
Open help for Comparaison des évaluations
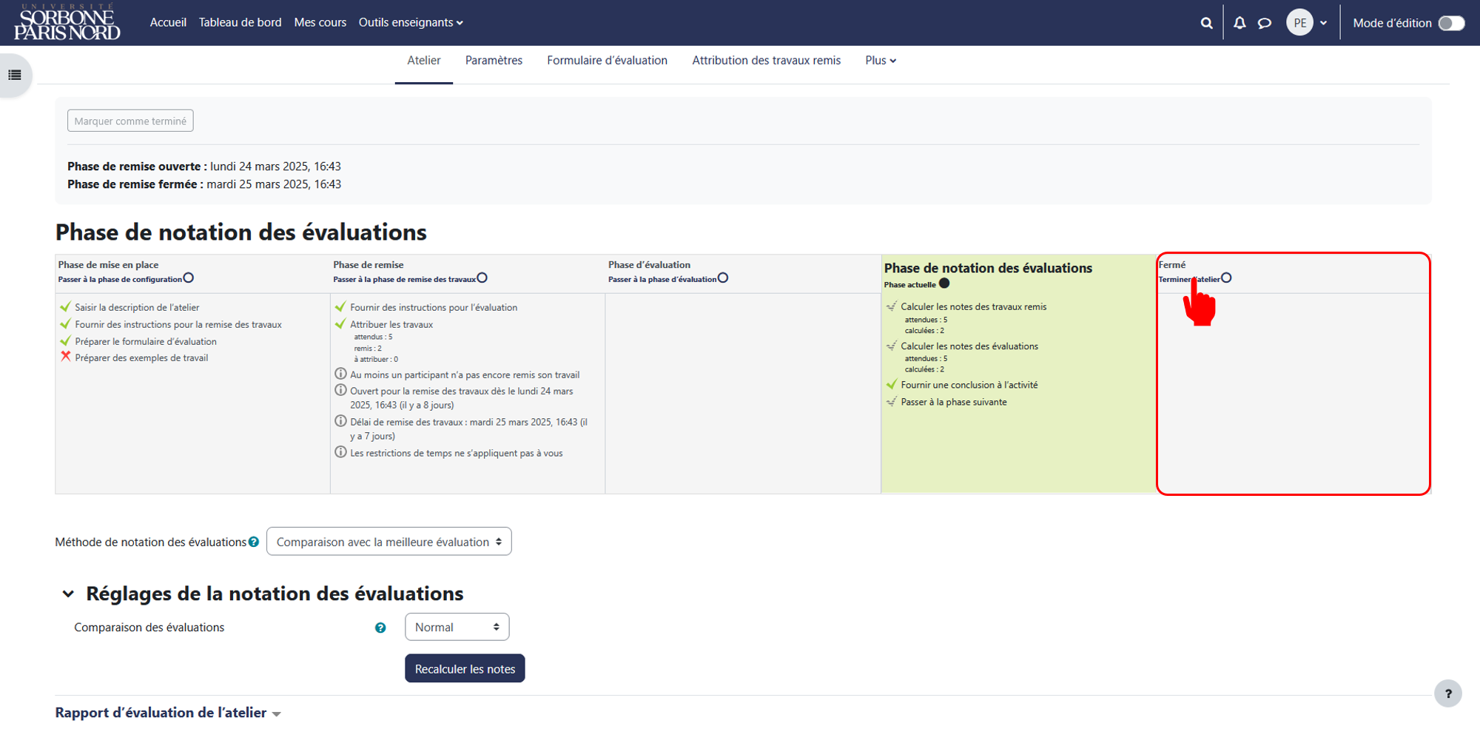click(380, 628)
